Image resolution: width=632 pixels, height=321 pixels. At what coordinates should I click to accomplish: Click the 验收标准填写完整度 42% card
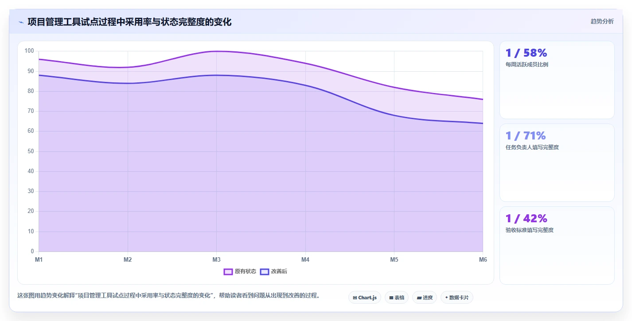coord(557,246)
